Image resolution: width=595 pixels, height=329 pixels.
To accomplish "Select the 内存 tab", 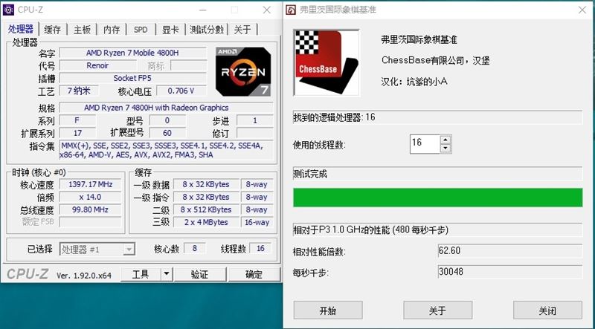I will [x=112, y=30].
